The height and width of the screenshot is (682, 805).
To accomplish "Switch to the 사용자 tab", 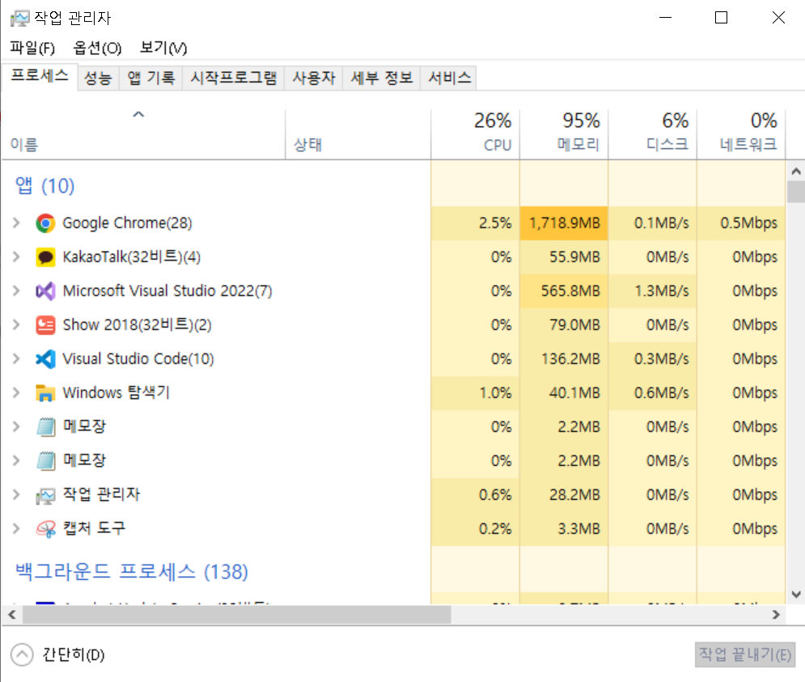I will 314,78.
